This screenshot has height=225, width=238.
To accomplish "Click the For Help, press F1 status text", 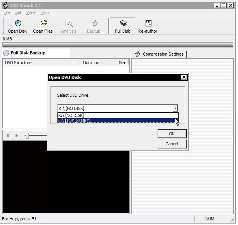I will pyautogui.click(x=19, y=219).
